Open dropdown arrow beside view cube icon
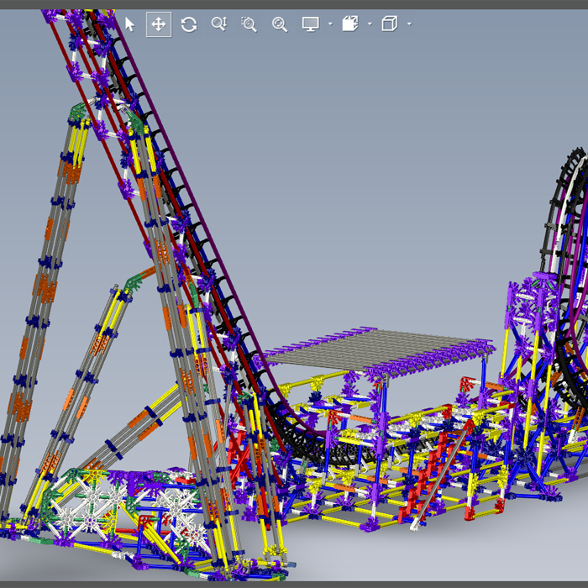 coord(409,24)
